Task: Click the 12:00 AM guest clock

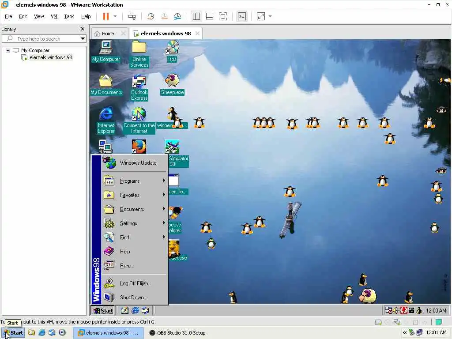Action: tap(436, 310)
